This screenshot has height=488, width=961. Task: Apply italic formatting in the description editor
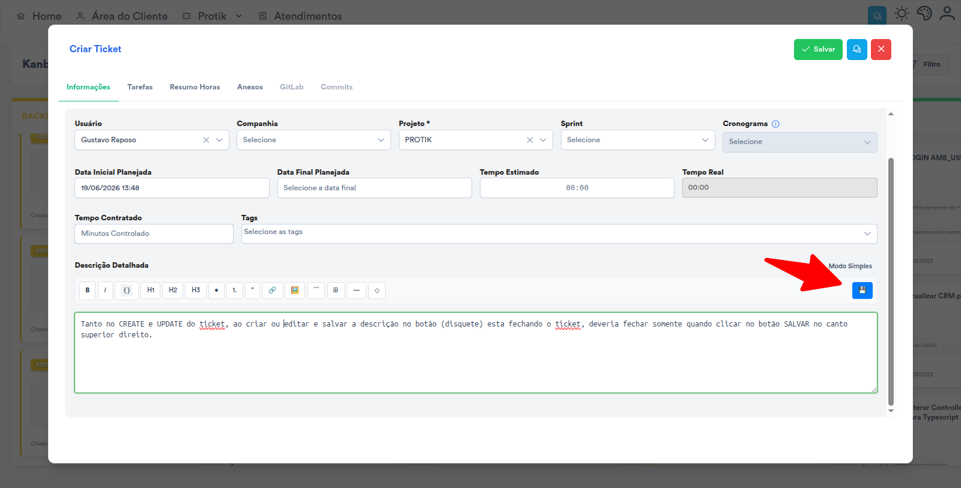coord(105,291)
